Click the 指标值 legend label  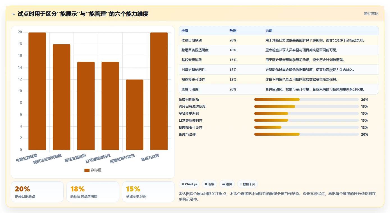pyautogui.click(x=96, y=170)
